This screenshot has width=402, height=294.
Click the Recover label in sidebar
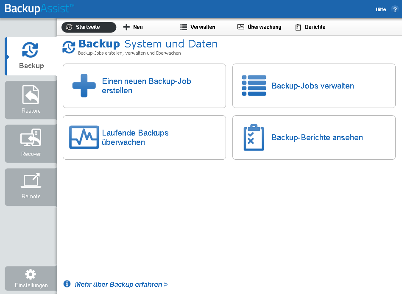click(31, 154)
